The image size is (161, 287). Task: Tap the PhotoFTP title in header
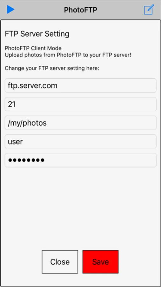pos(80,10)
